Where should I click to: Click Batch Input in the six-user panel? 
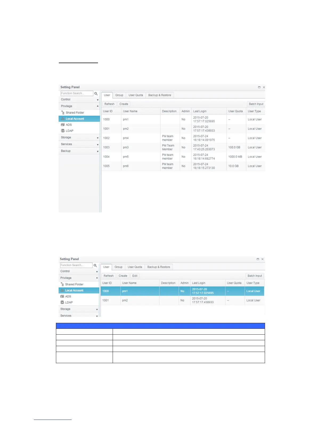coord(256,104)
